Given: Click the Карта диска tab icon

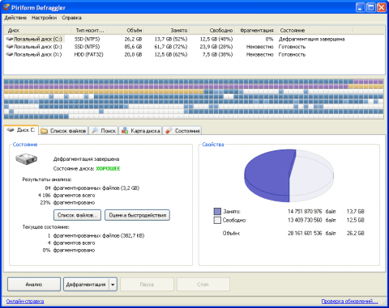Looking at the screenshot, I should [x=125, y=131].
